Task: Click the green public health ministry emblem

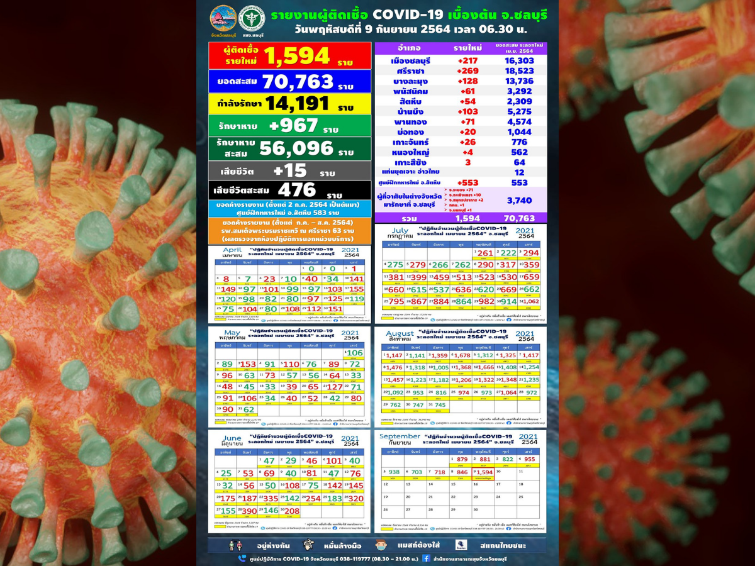Action: [252, 19]
